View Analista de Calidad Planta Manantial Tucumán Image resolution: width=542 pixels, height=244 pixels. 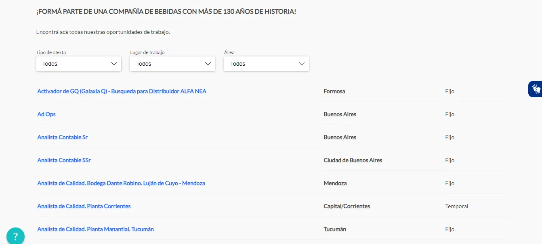pyautogui.click(x=95, y=229)
